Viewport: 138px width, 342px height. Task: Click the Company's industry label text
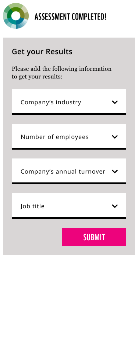51,102
